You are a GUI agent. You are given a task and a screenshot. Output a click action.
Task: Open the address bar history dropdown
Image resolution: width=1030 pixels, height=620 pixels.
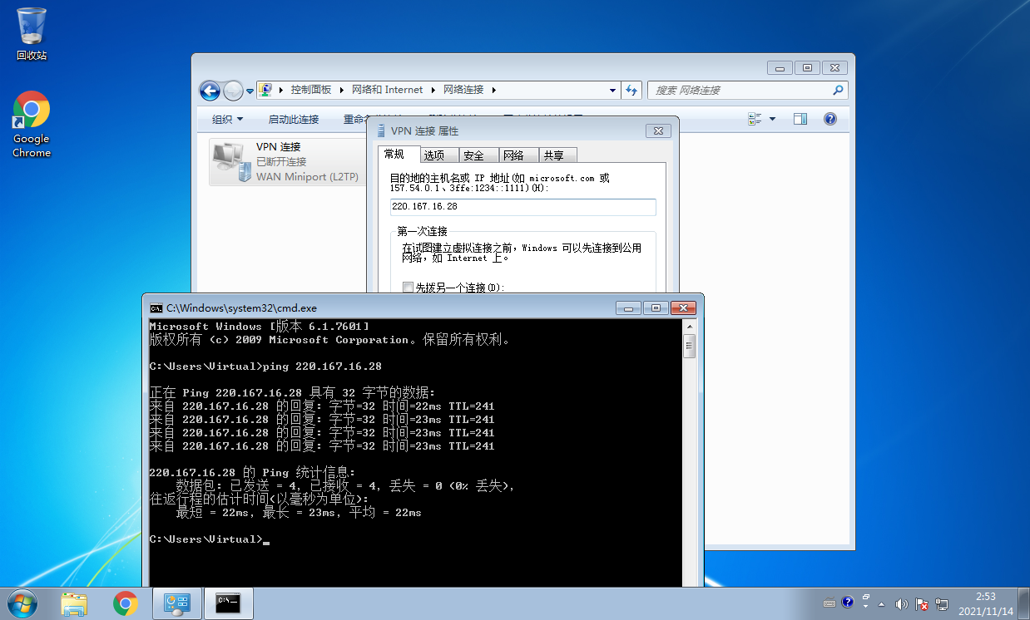coord(613,90)
